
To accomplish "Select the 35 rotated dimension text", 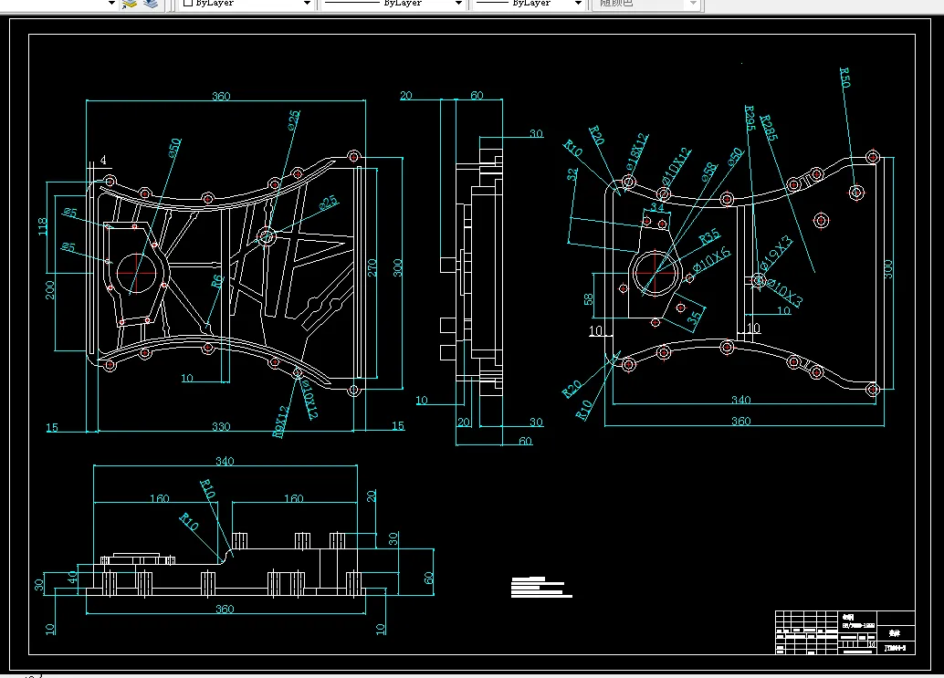I will pos(695,317).
